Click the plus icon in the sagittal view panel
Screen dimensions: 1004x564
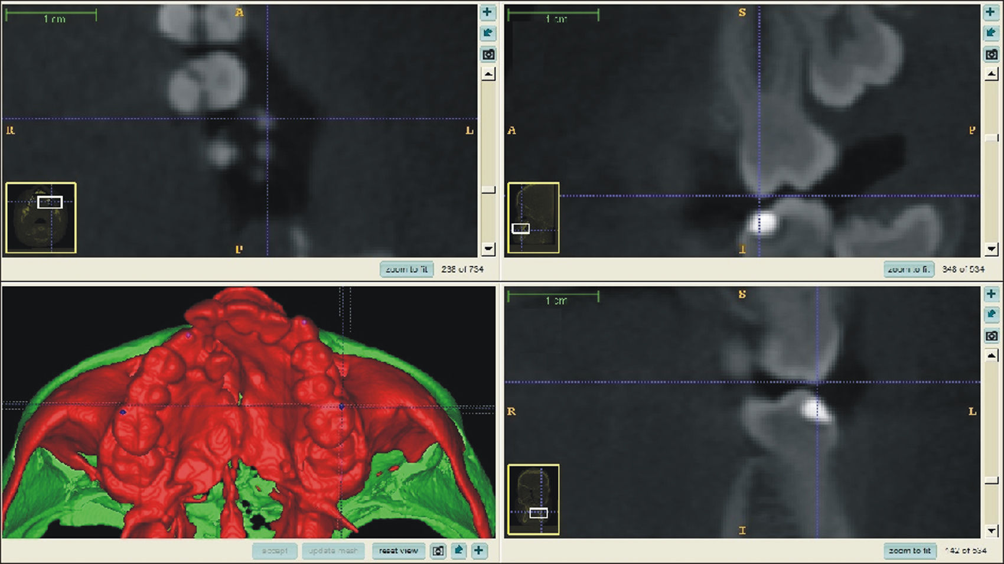(990, 12)
